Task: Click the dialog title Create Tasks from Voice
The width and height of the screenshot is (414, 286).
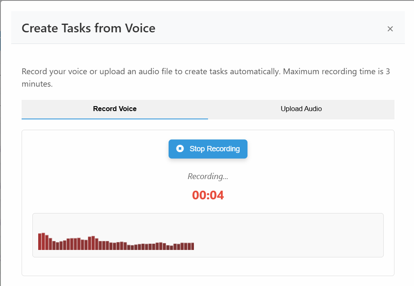Action: [x=88, y=28]
